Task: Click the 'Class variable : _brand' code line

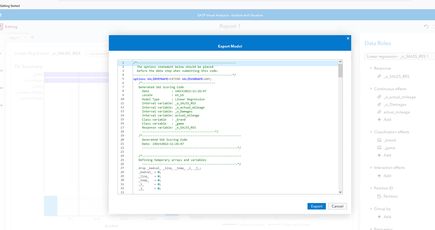Action: tap(164, 120)
